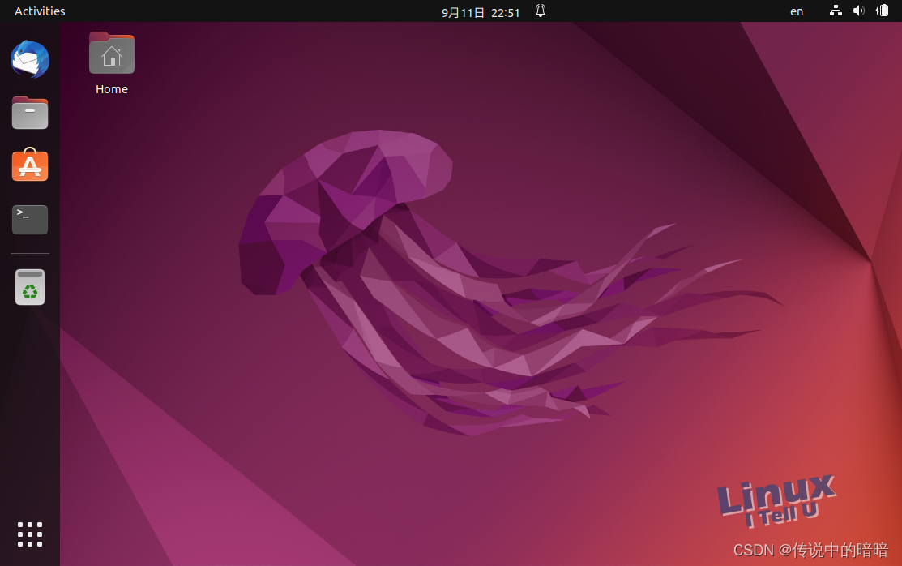Click the CSDN watermark text
Screen dimensions: 902x566
pos(810,551)
